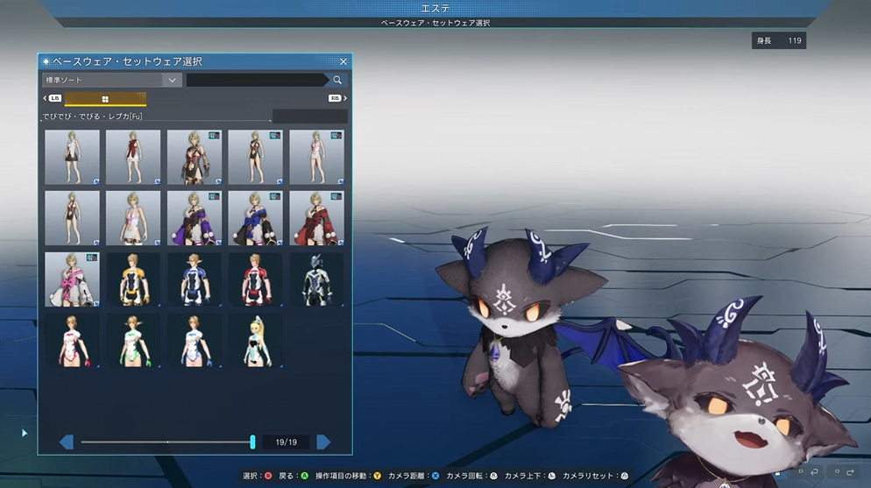The height and width of the screenshot is (488, 871).
Task: Click the 選択 select button hint
Action: (x=258, y=476)
